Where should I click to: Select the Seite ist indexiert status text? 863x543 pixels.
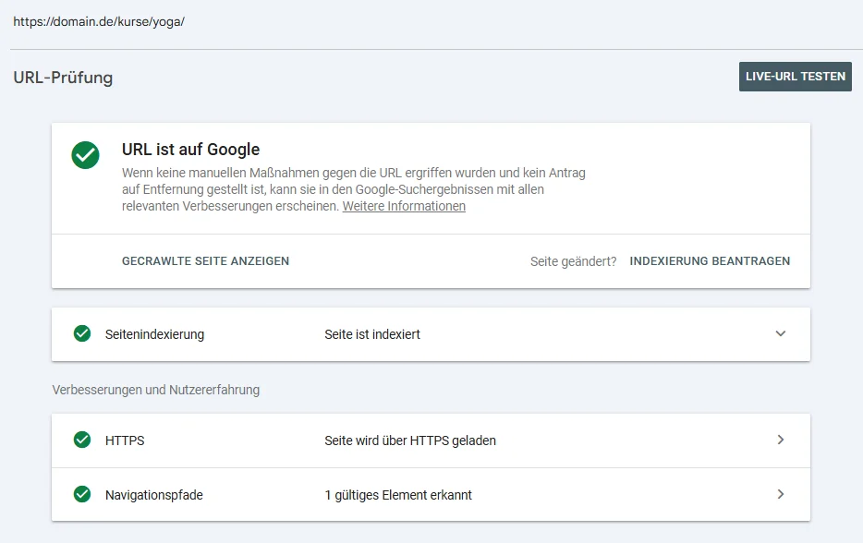pos(372,334)
